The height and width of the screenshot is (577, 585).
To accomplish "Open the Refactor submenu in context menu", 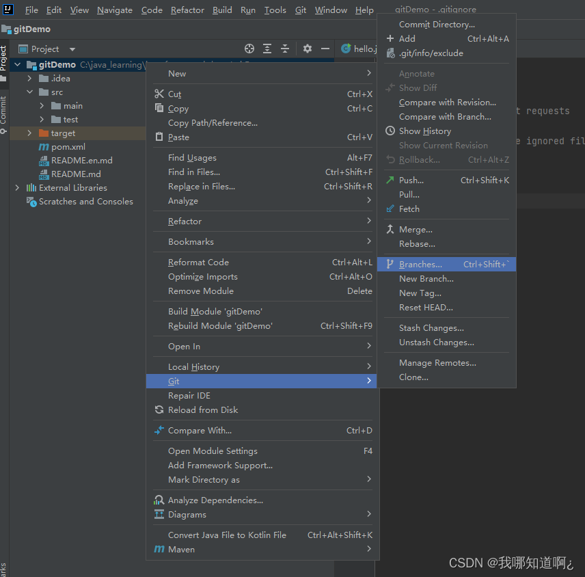I will [262, 221].
